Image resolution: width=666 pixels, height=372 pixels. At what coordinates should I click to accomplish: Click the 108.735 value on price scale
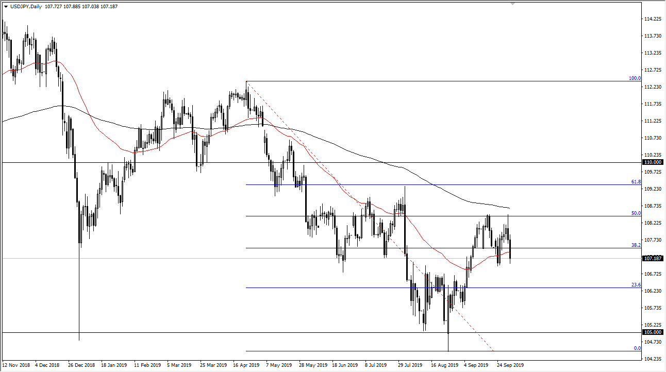click(x=653, y=206)
